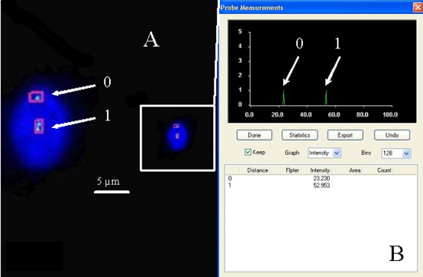Click the inset cell thumbnail image
This screenshot has height=277, width=423.
(178, 138)
